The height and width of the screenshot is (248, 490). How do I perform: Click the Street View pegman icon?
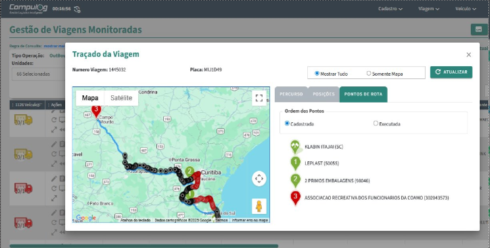(259, 206)
